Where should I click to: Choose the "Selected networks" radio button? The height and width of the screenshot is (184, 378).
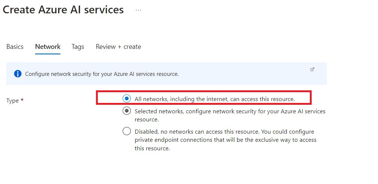(127, 111)
